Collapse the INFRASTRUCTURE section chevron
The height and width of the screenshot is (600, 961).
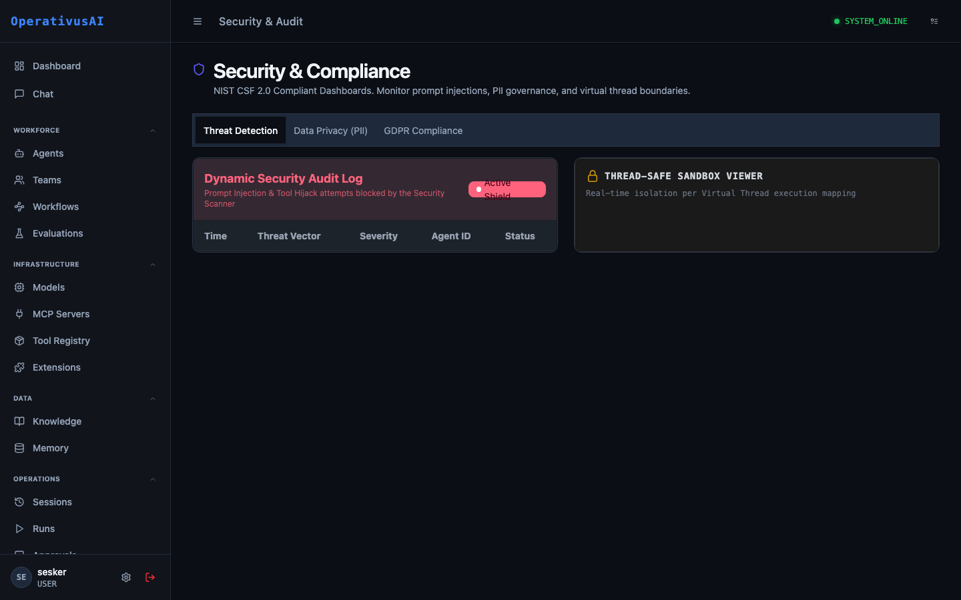153,265
